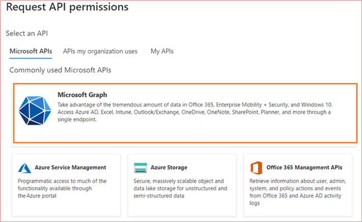
Task: Click the Microsoft Graph polyhedron icon
Action: click(35, 110)
